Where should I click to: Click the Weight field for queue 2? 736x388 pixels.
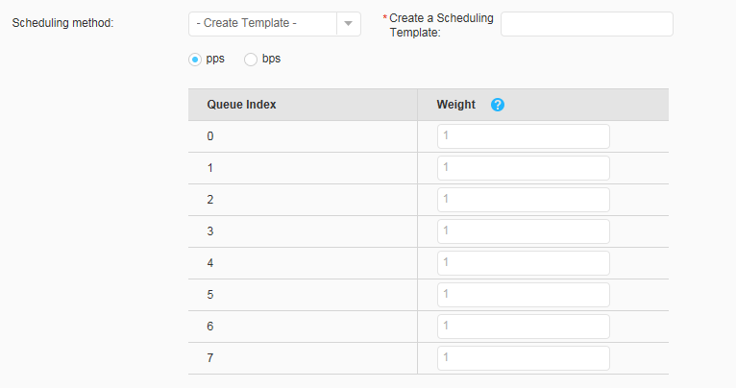(524, 200)
